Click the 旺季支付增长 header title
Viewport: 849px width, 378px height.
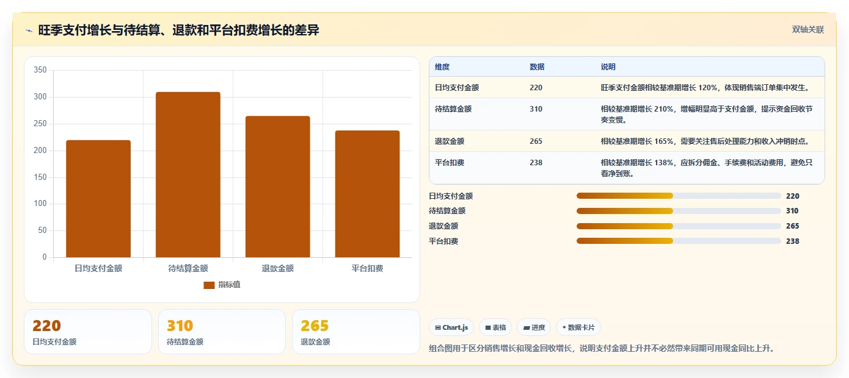point(178,30)
